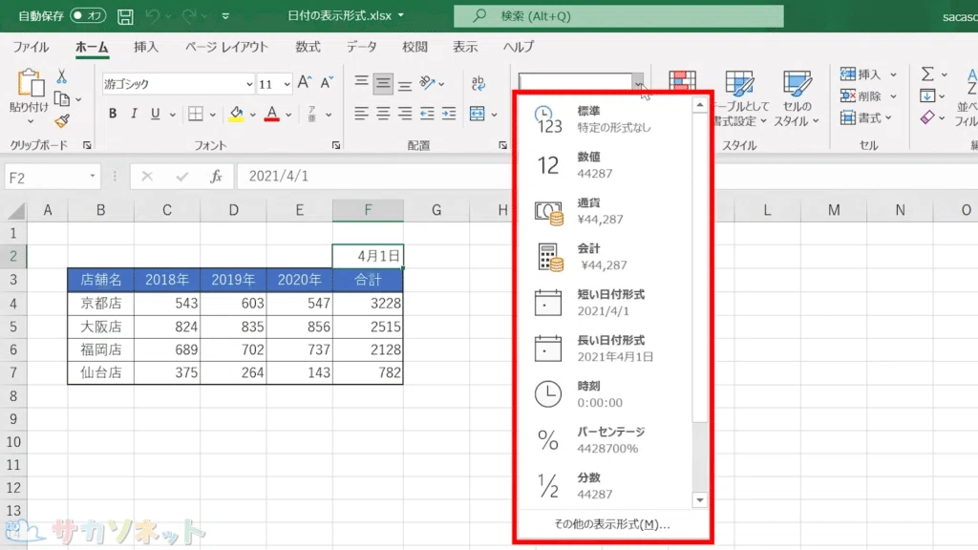Click the Decrease Font Size icon
Viewport: 978px width, 550px height.
pos(327,83)
